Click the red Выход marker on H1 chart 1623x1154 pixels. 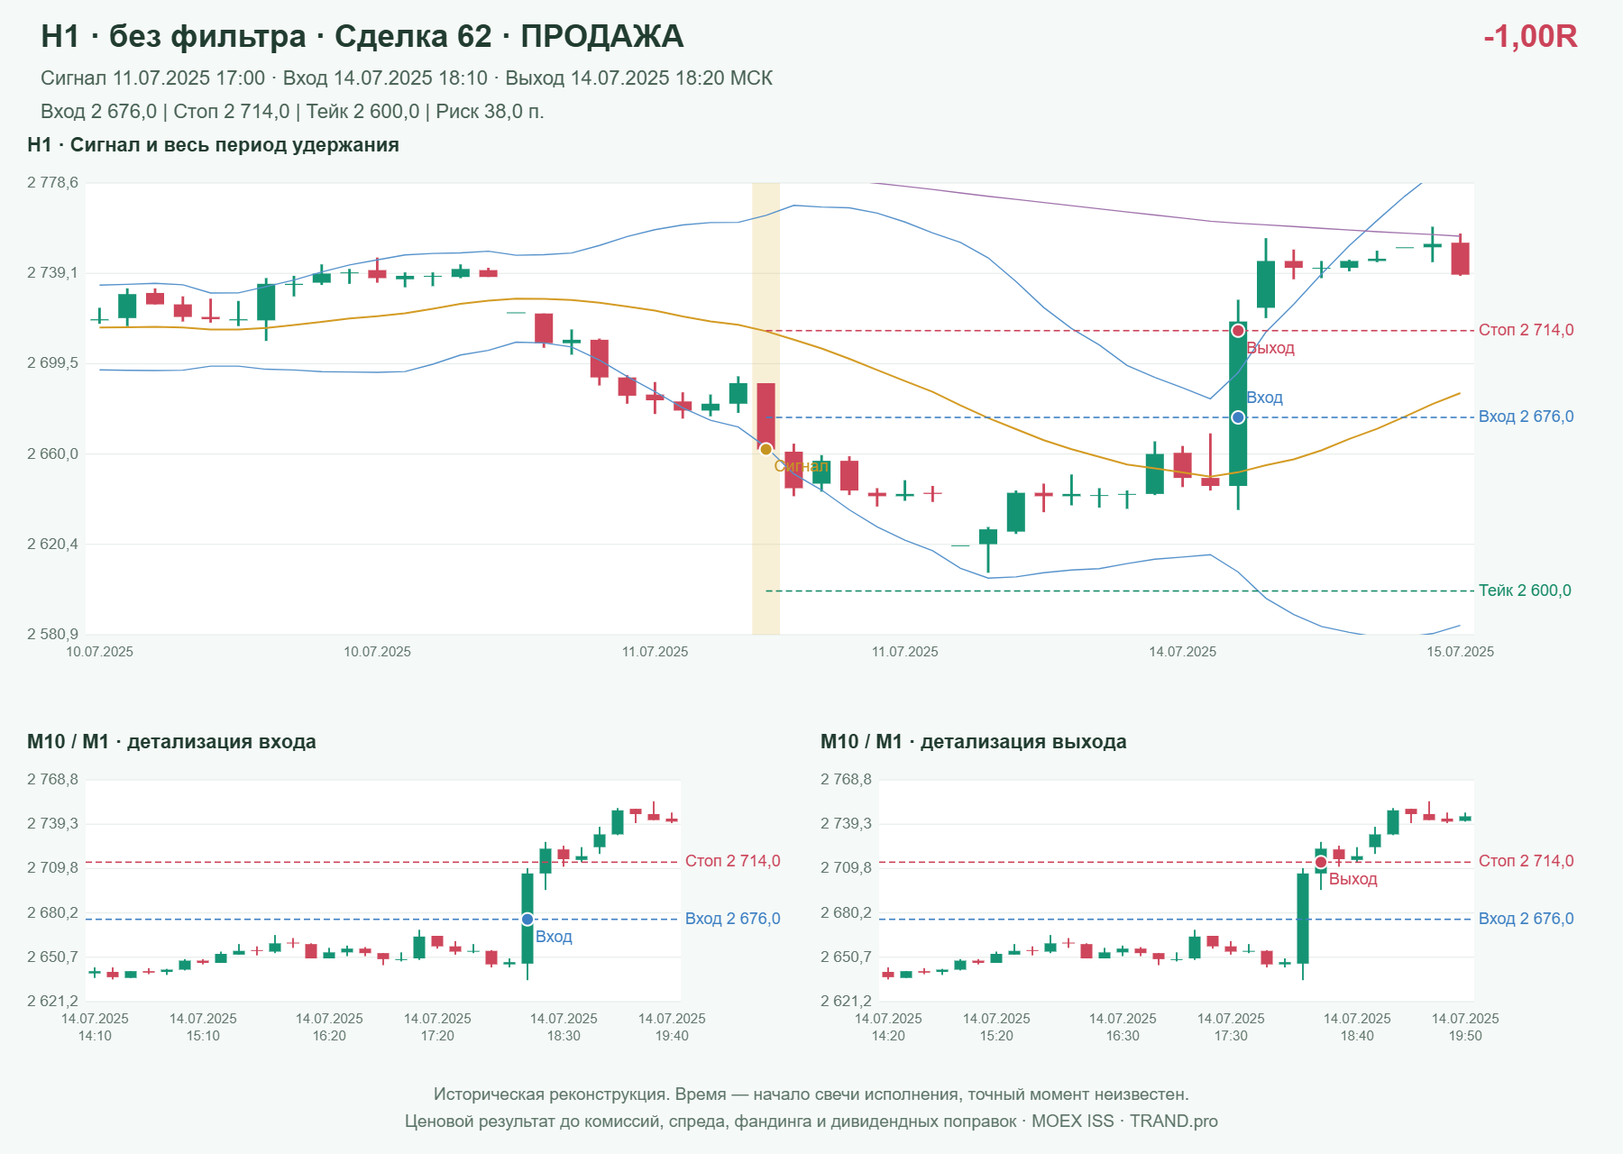coord(1238,331)
